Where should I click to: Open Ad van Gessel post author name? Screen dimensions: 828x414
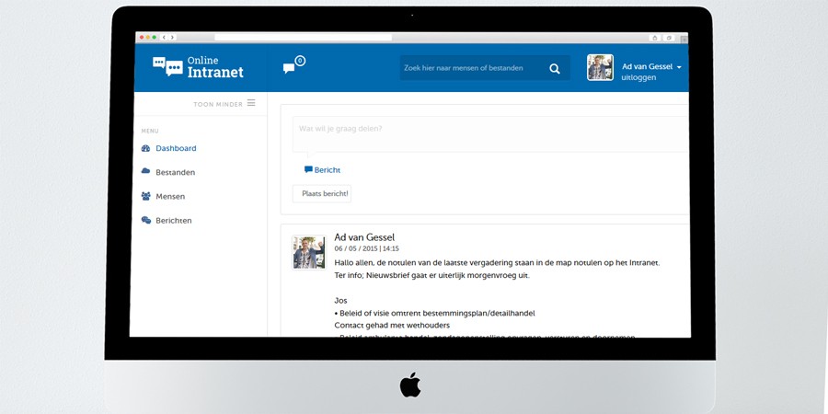[x=364, y=237]
